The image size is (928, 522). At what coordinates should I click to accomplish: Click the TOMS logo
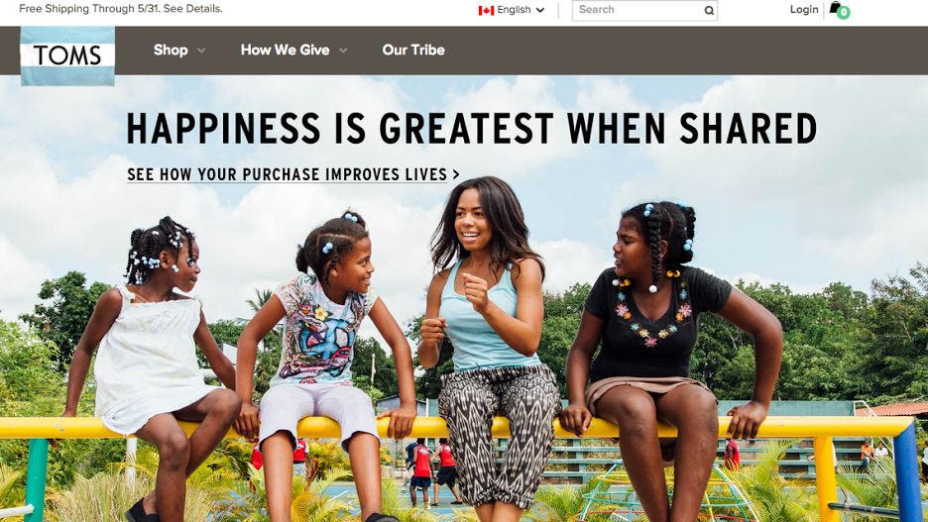click(x=67, y=55)
